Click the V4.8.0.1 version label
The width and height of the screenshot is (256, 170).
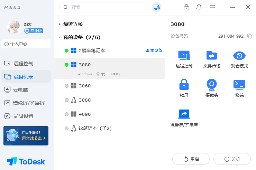pos(12,7)
